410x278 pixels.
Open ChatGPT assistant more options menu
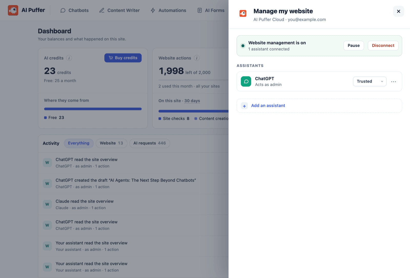pyautogui.click(x=394, y=82)
